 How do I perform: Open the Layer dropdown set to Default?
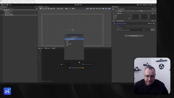(x=148, y=11)
